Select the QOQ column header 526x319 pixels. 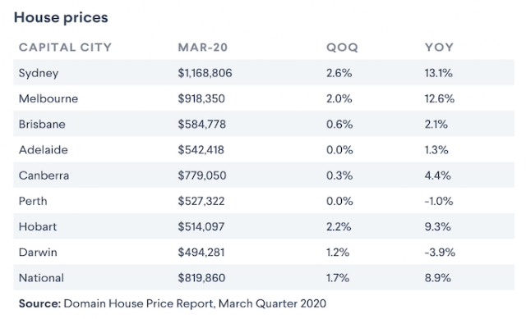(342, 48)
